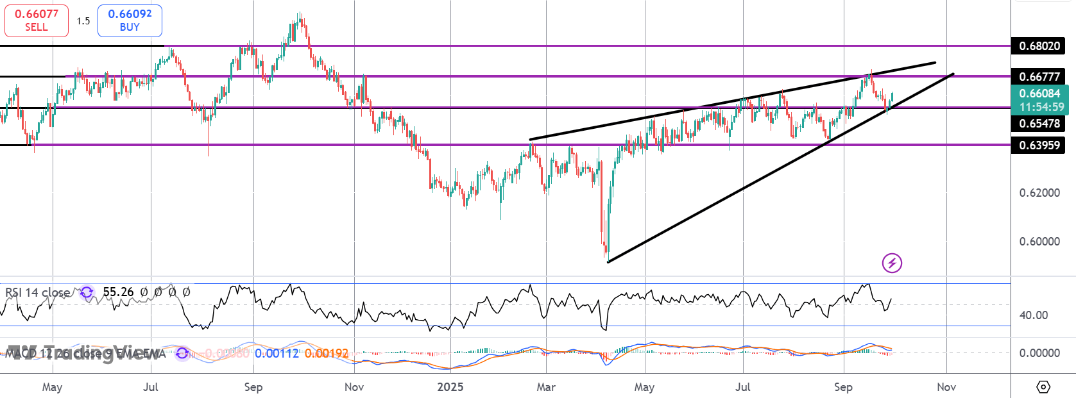This screenshot has width=1076, height=398.
Task: Click the green current price label 0.66084
Action: pos(1039,94)
